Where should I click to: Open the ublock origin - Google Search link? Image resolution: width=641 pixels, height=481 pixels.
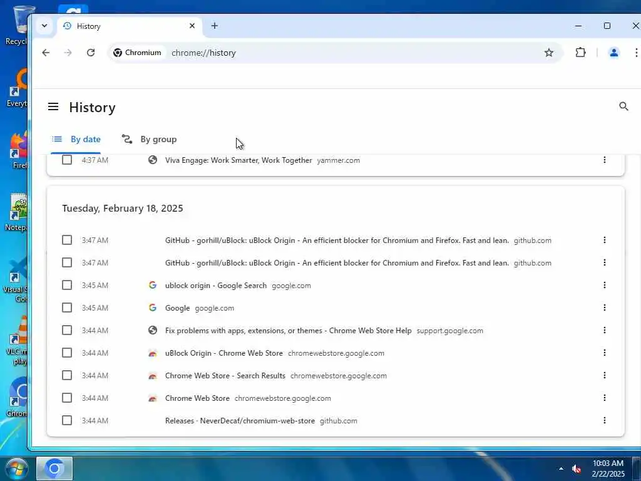tap(216, 286)
